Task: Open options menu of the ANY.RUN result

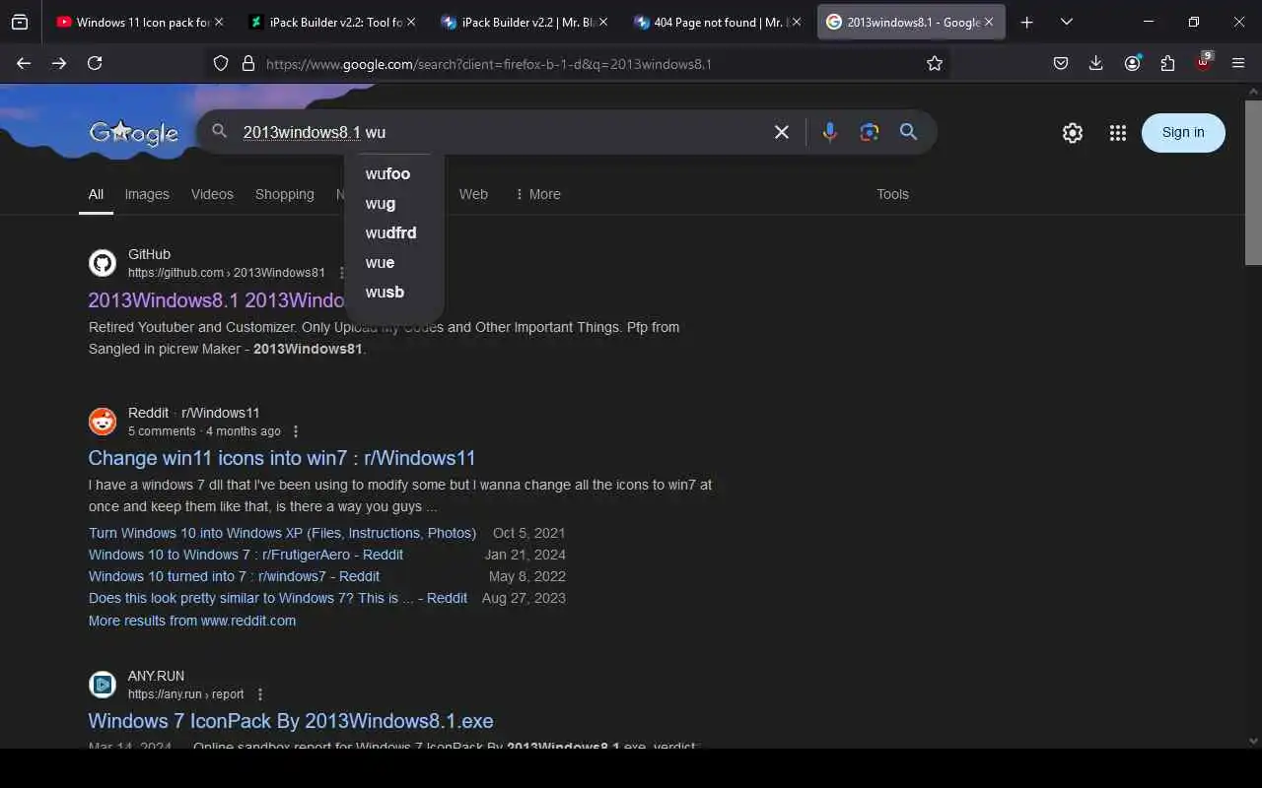Action: pyautogui.click(x=260, y=694)
